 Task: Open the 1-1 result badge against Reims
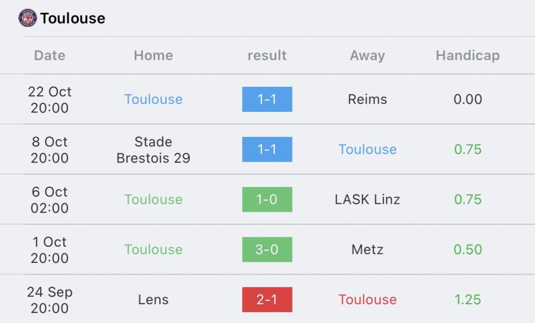pyautogui.click(x=267, y=99)
